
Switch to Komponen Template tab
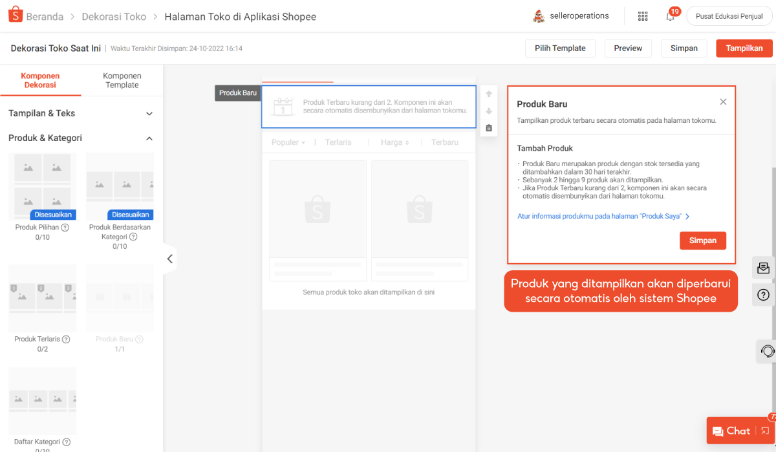122,80
